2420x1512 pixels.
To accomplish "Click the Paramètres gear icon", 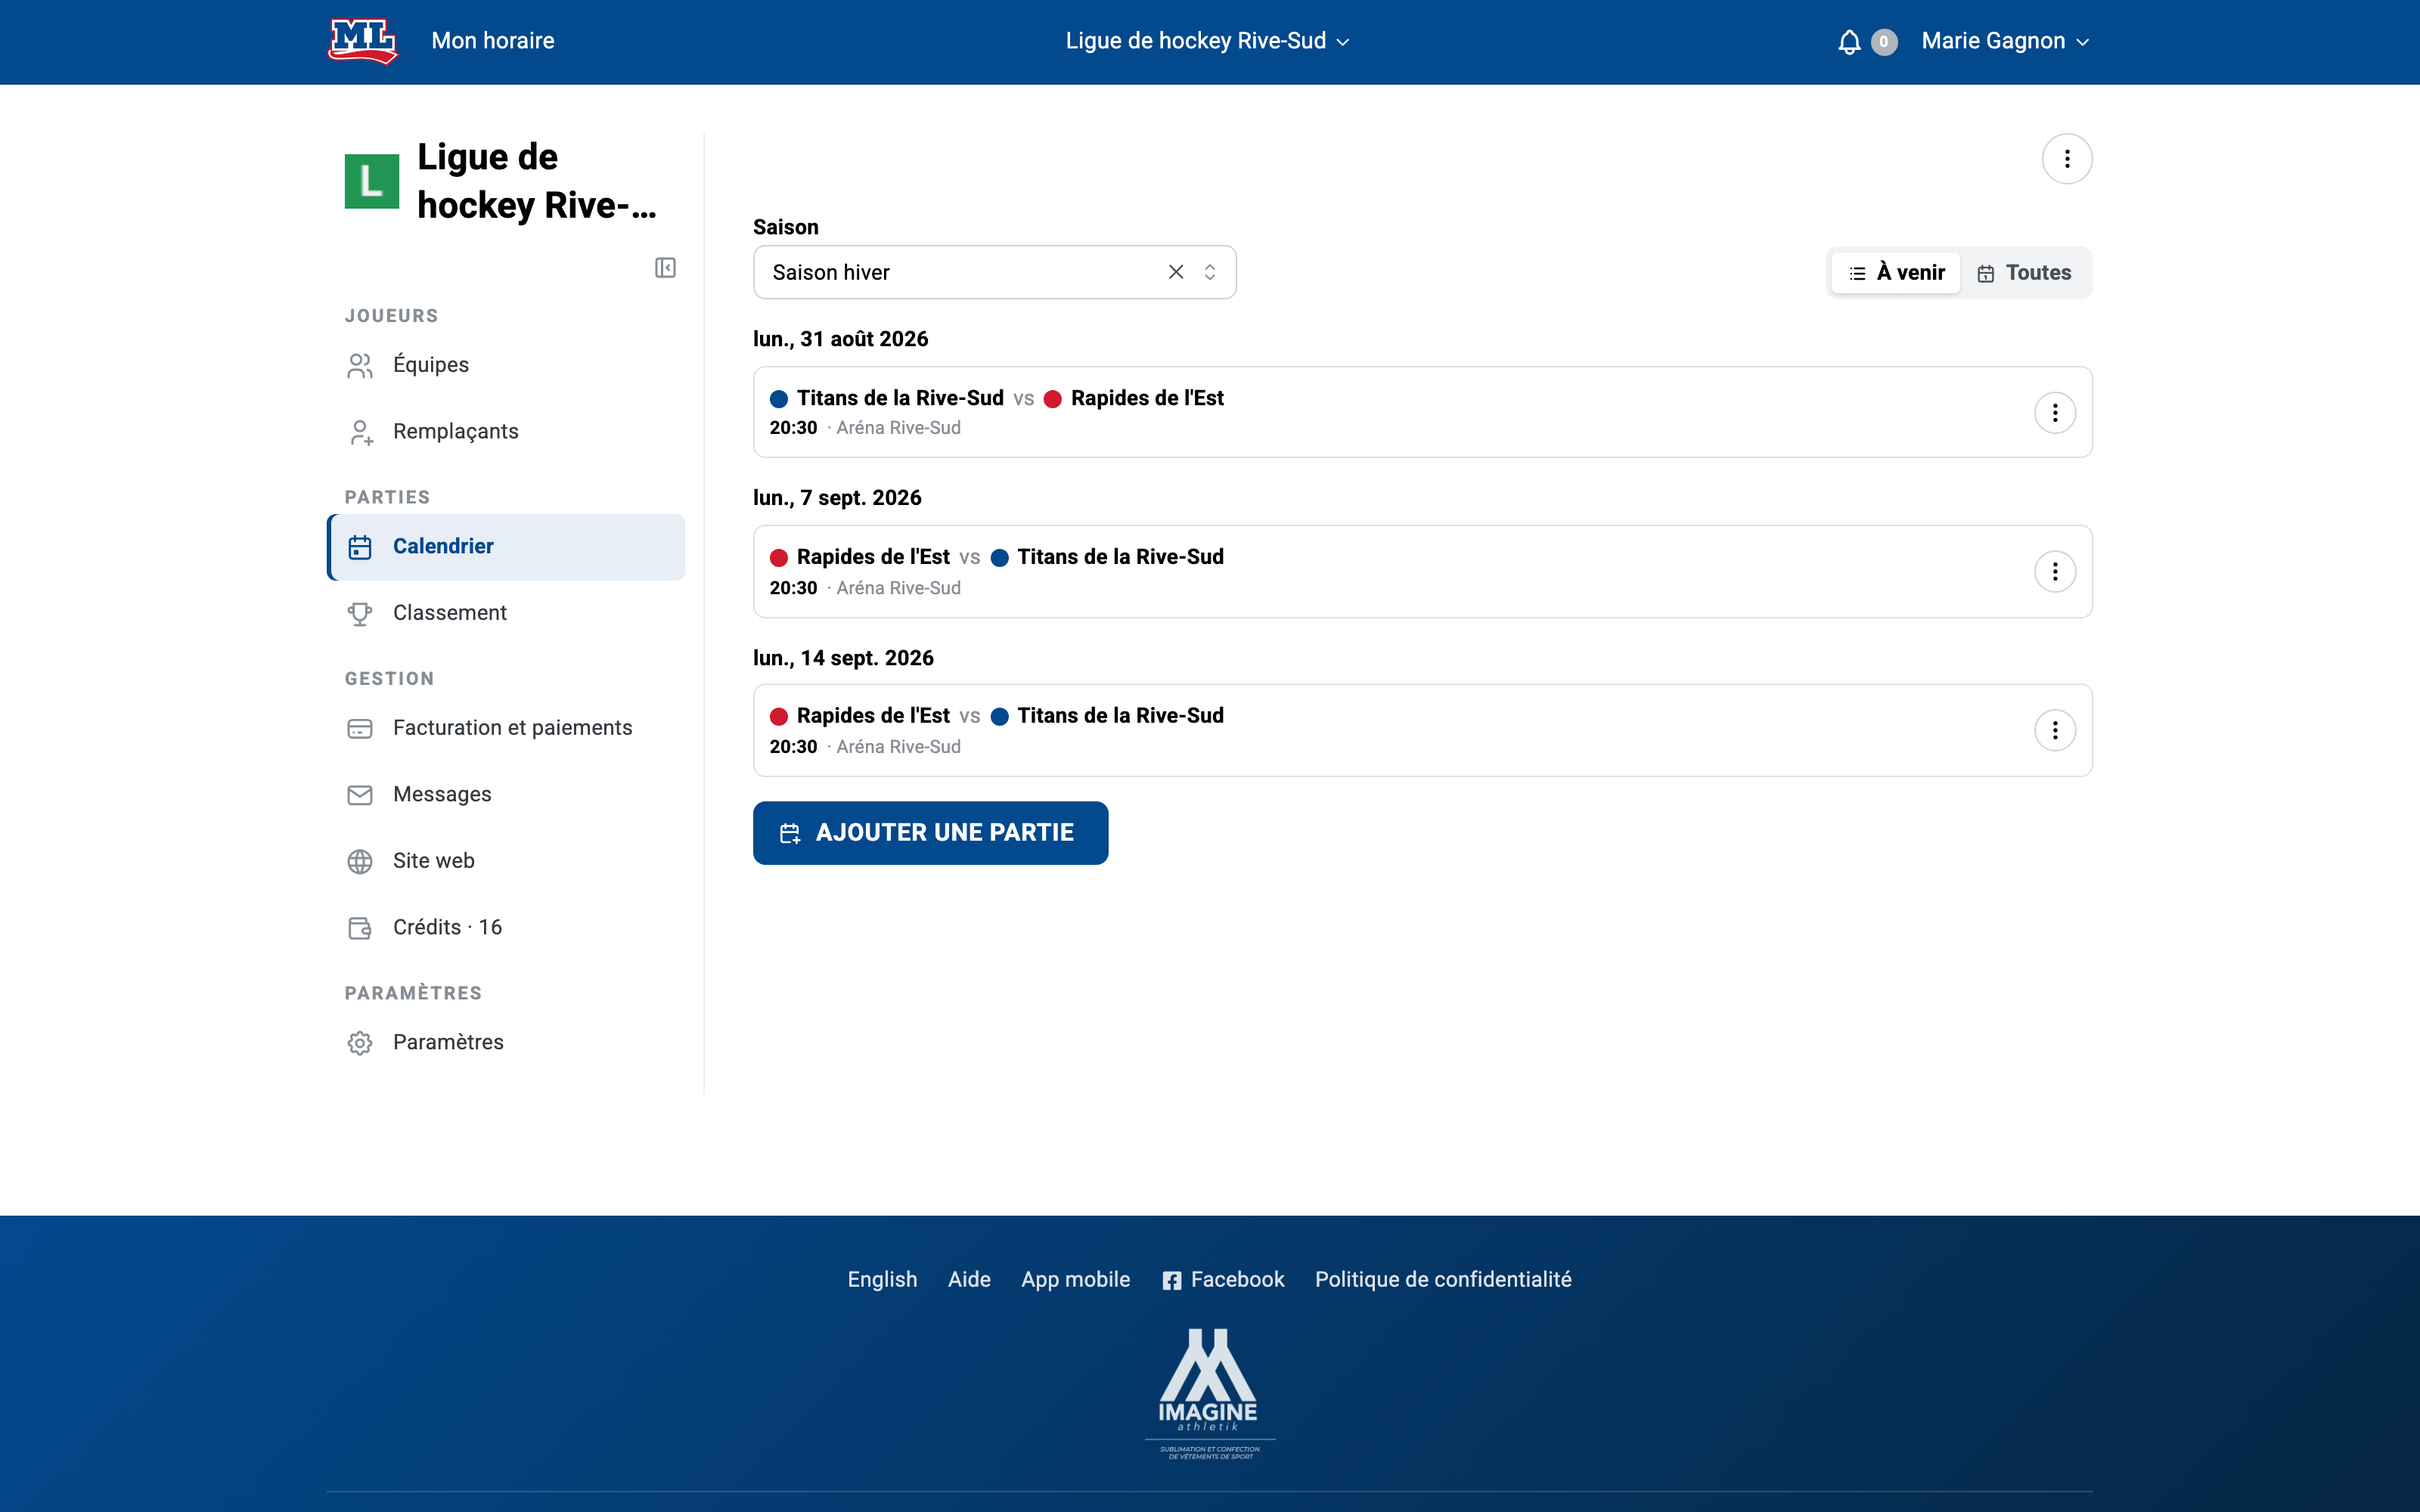I will tap(360, 1043).
